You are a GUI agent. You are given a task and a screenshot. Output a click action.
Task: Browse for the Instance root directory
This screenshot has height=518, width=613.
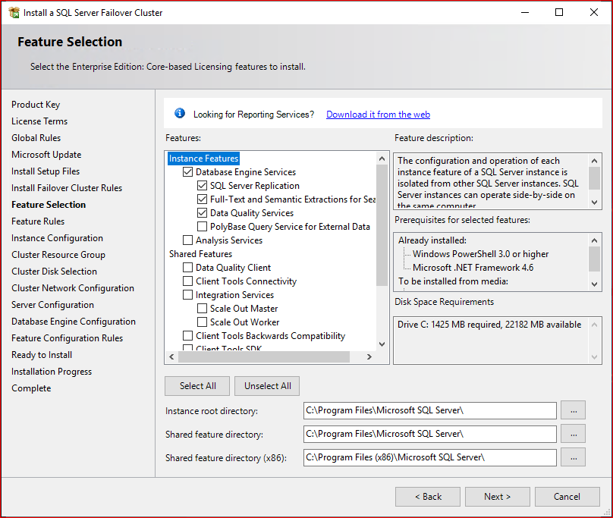[x=573, y=410]
